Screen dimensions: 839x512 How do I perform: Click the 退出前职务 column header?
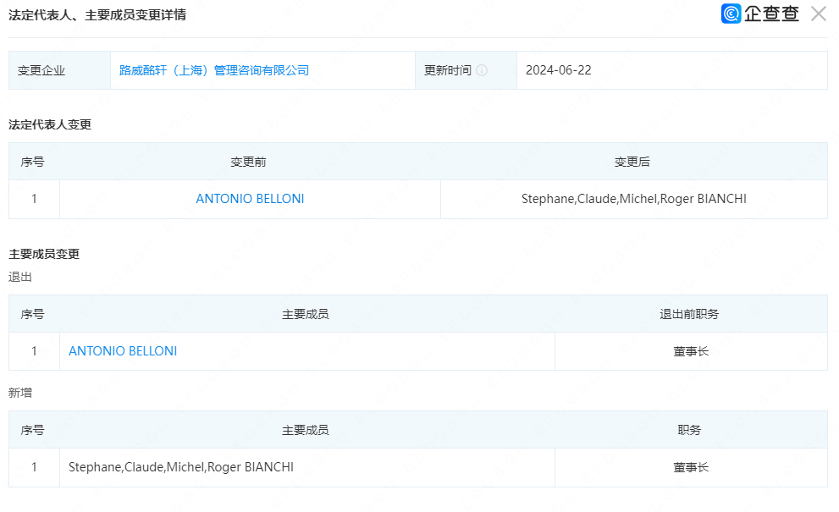690,314
